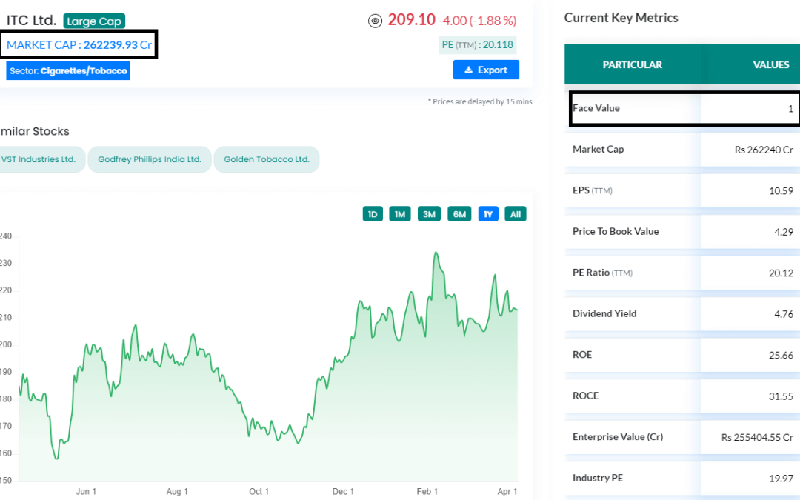
Task: Click the Oct 1 chart axis label
Action: tap(259, 491)
